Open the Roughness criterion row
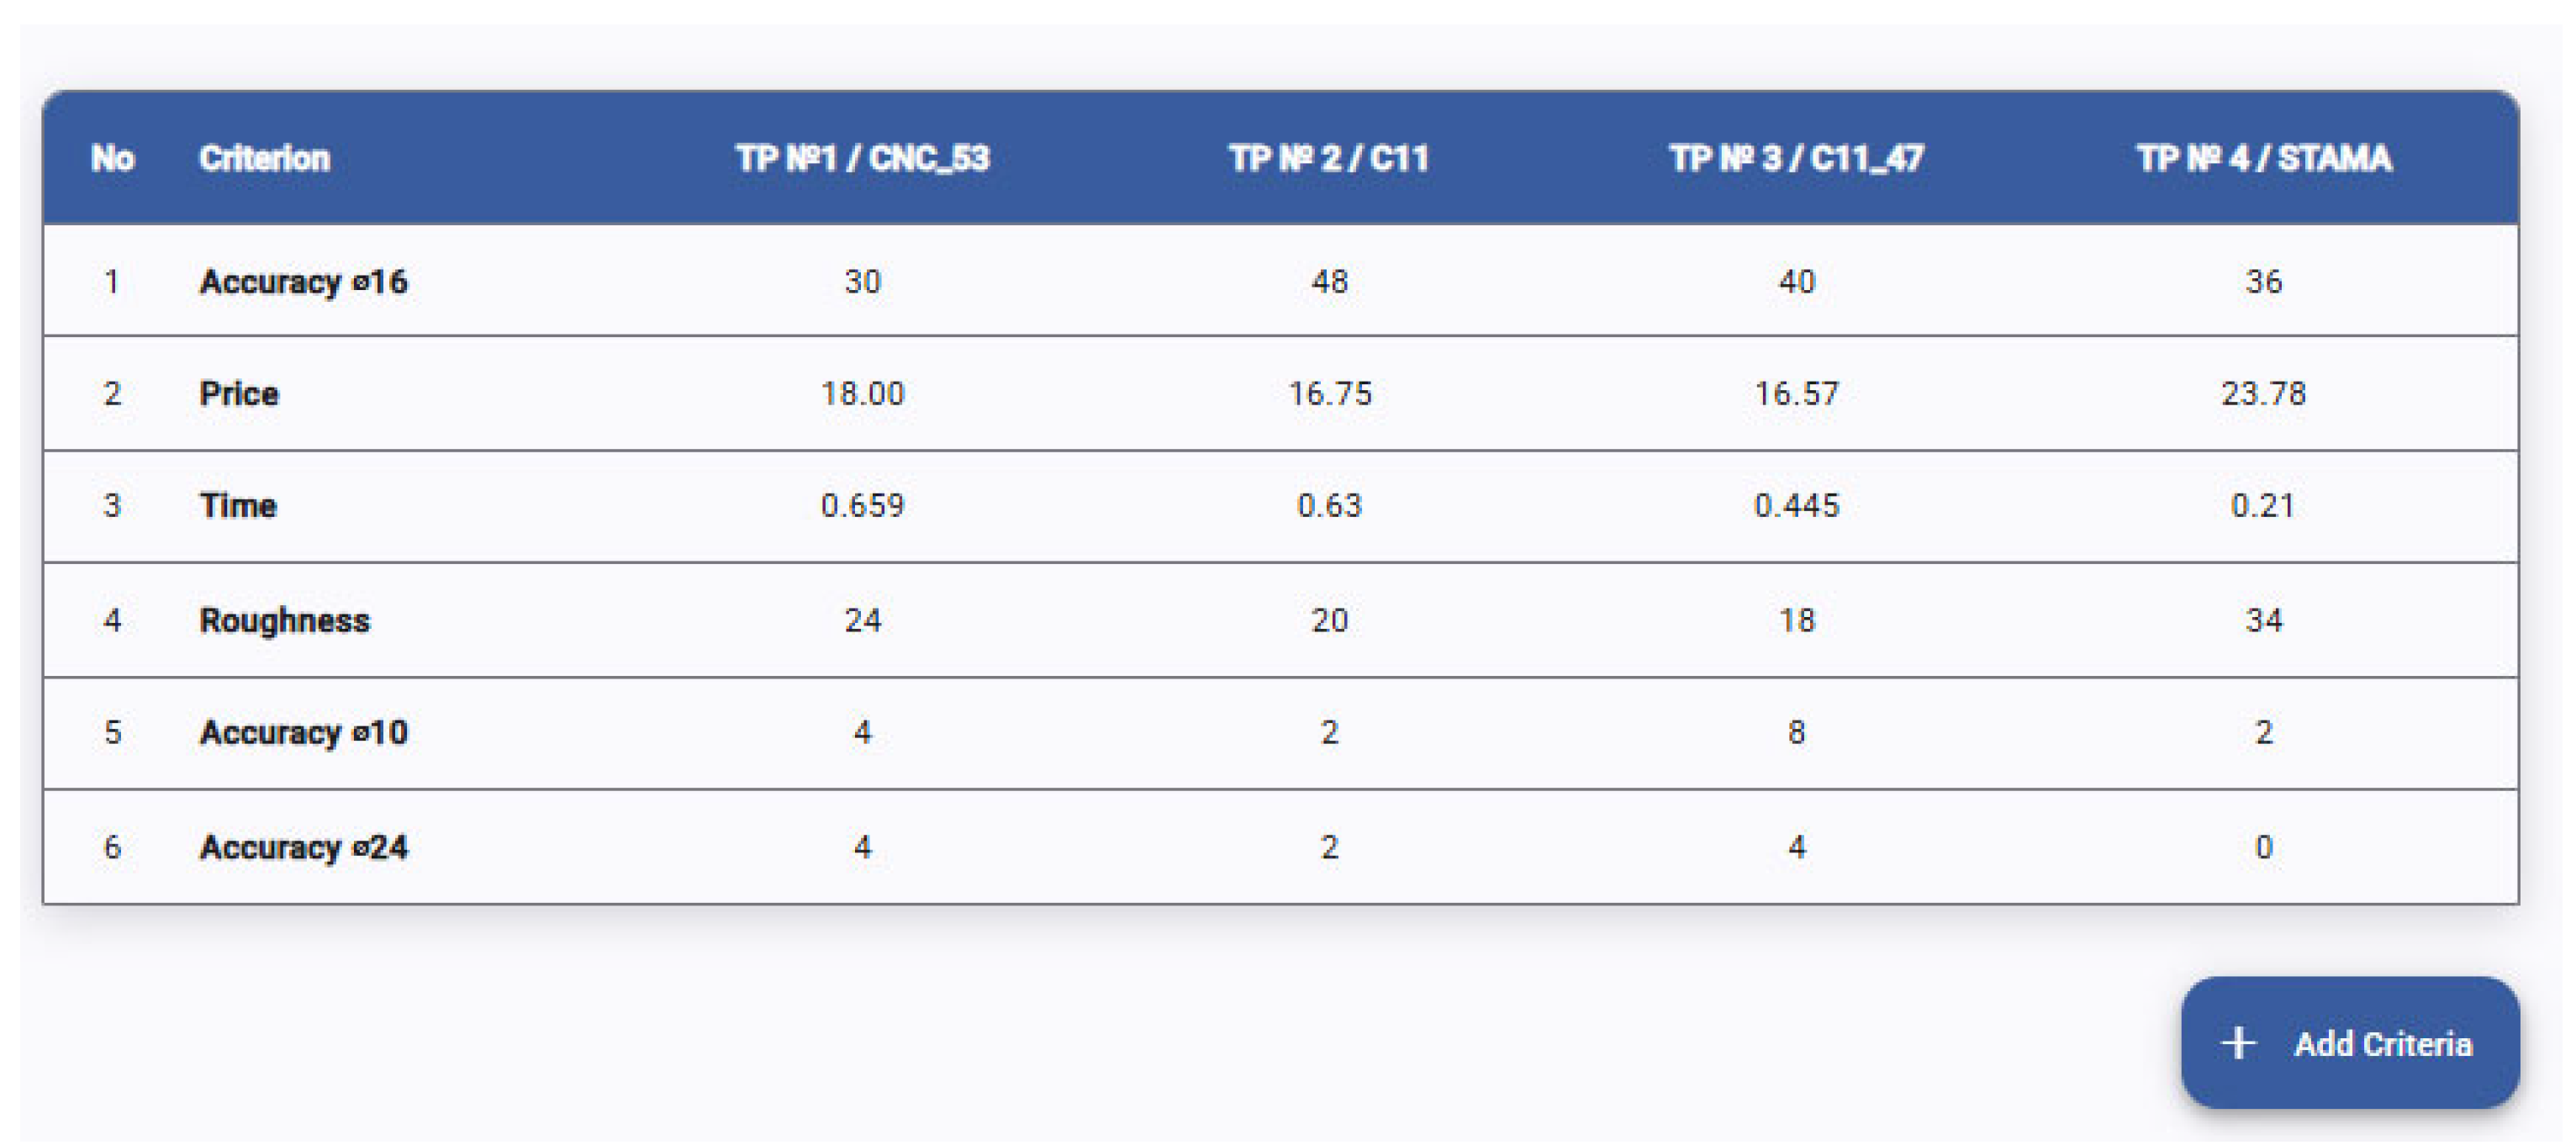This screenshot has width=2576, height=1145. 285,621
